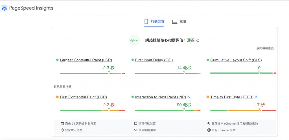Image resolution: width=289 pixels, height=140 pixels.
Task: Open the Time to First Byte (TTFB) link
Action: tap(232, 97)
